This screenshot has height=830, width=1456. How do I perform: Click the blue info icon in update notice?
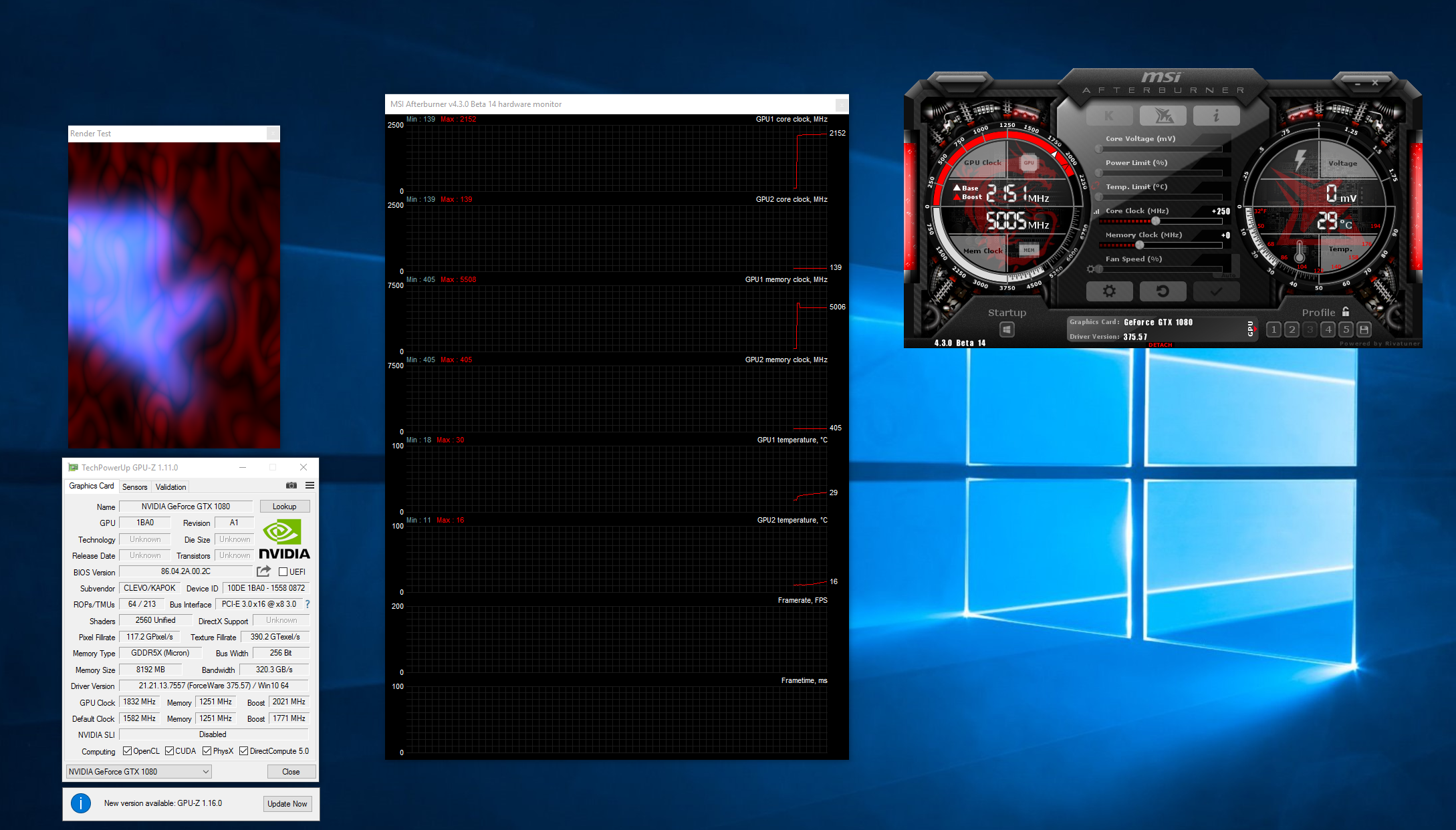(x=81, y=803)
